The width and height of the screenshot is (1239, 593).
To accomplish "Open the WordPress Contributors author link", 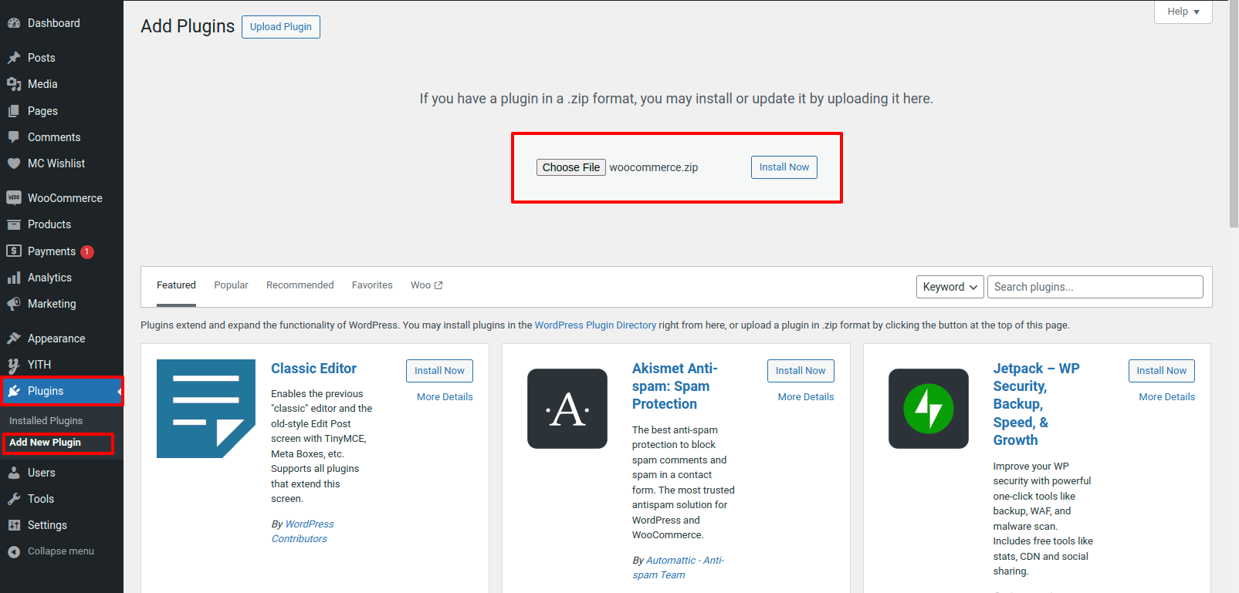I will 303,531.
